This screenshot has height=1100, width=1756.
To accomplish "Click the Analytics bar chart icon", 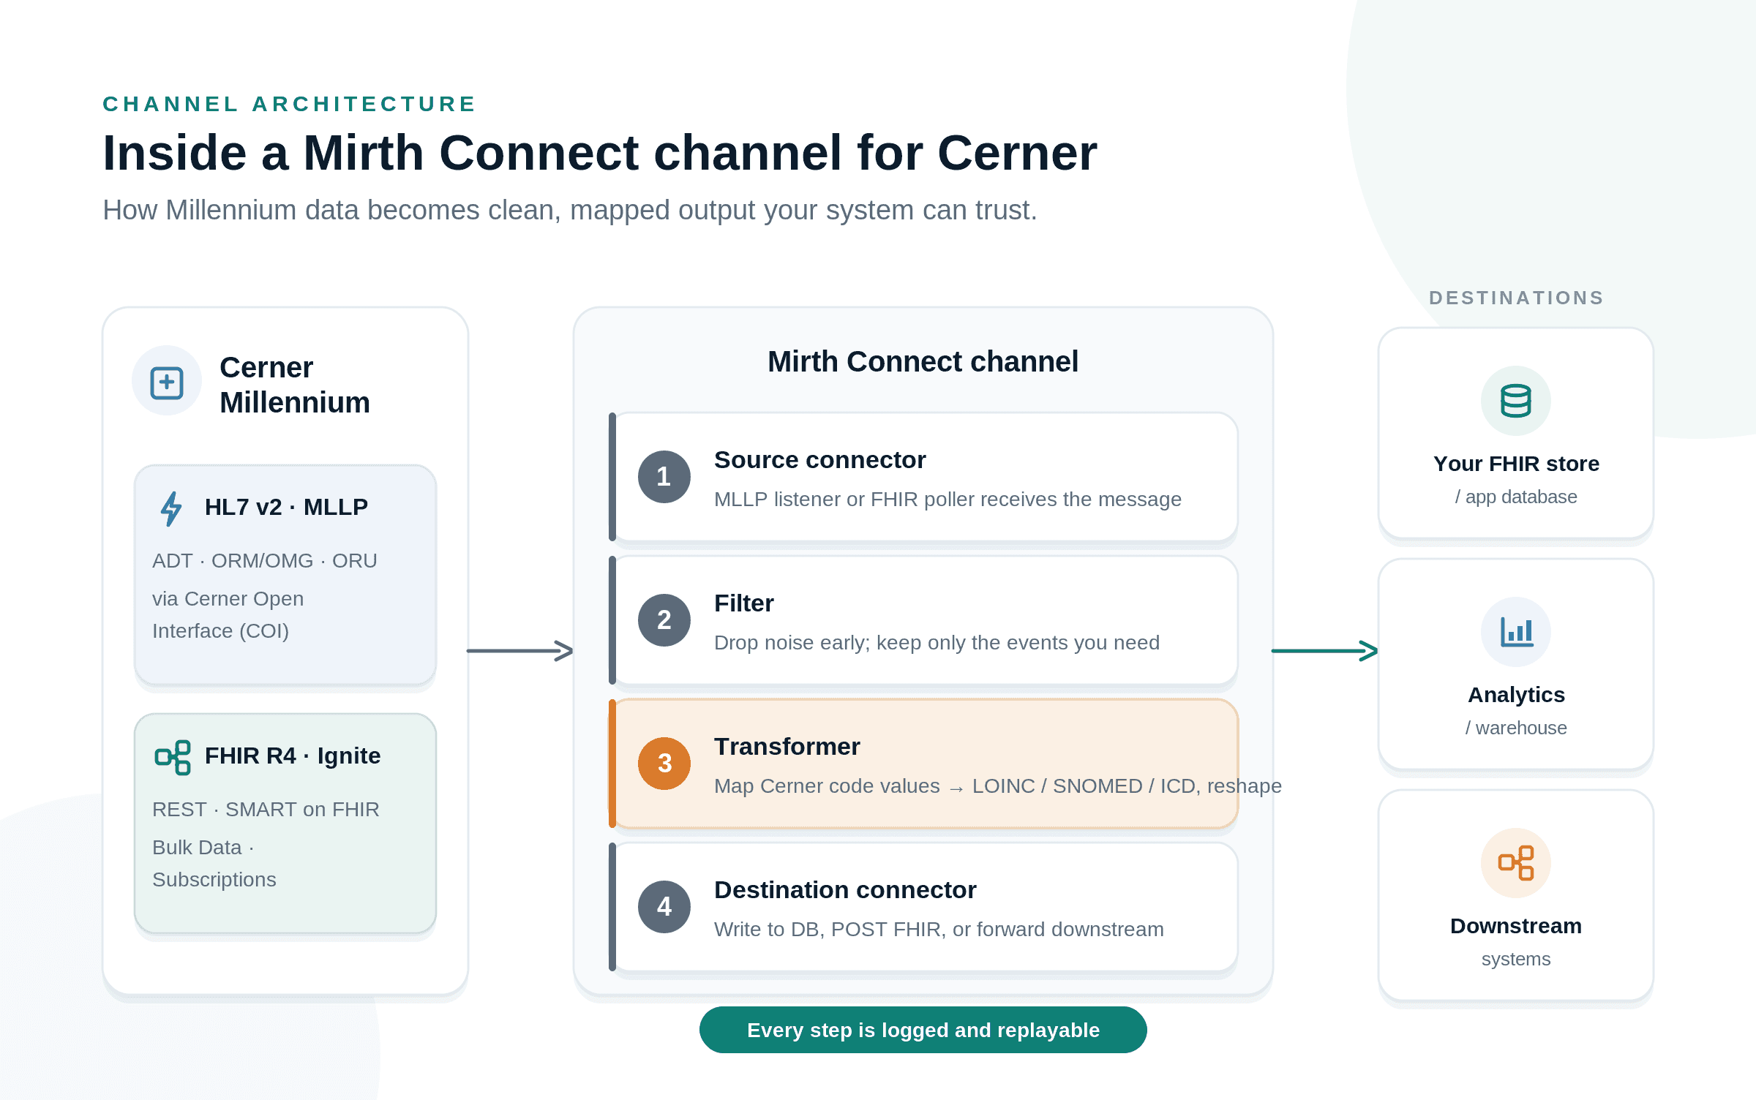I will (x=1516, y=632).
